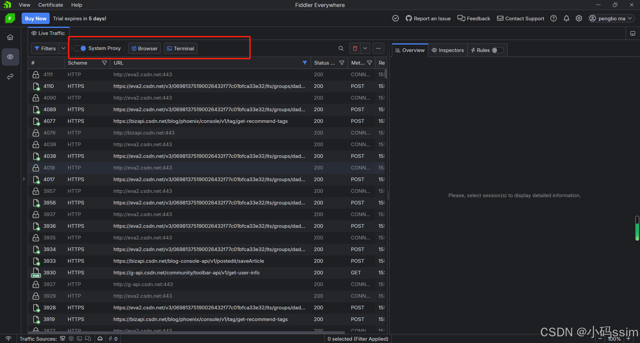Select session 4018 row
The image size is (640, 343).
(x=207, y=168)
